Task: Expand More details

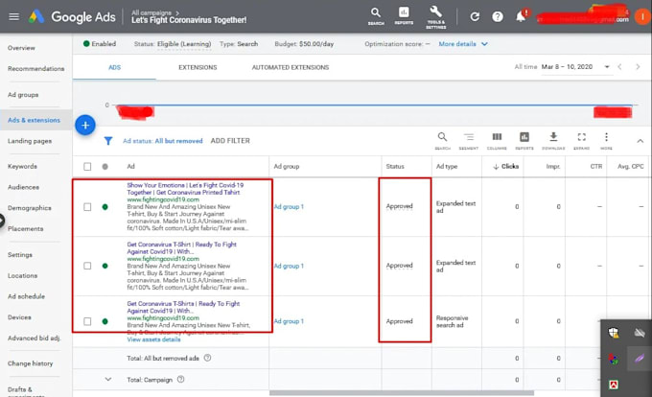Action: pyautogui.click(x=463, y=44)
